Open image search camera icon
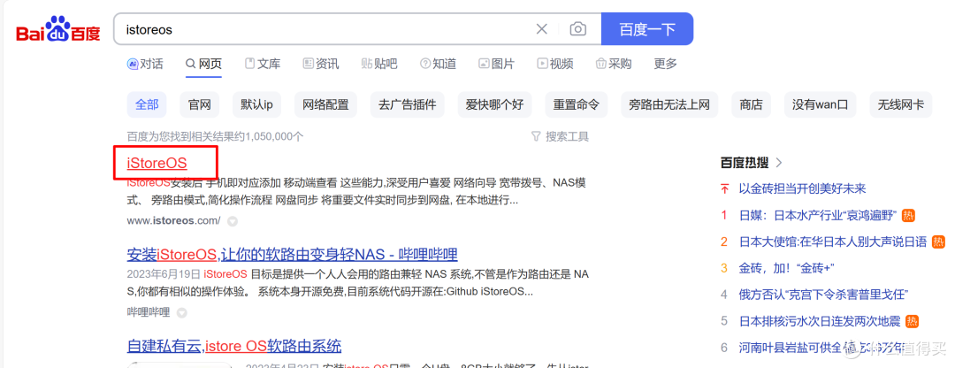This screenshot has height=368, width=955. pyautogui.click(x=578, y=29)
